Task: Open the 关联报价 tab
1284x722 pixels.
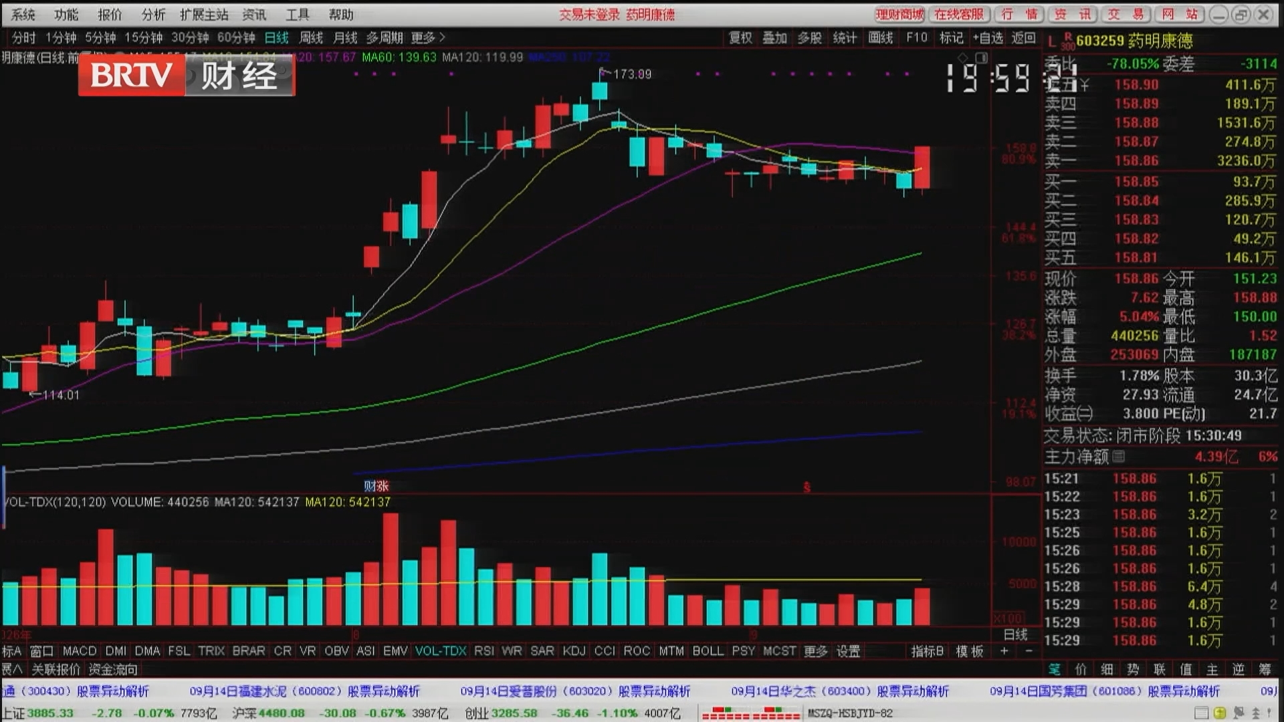Action: tap(56, 669)
